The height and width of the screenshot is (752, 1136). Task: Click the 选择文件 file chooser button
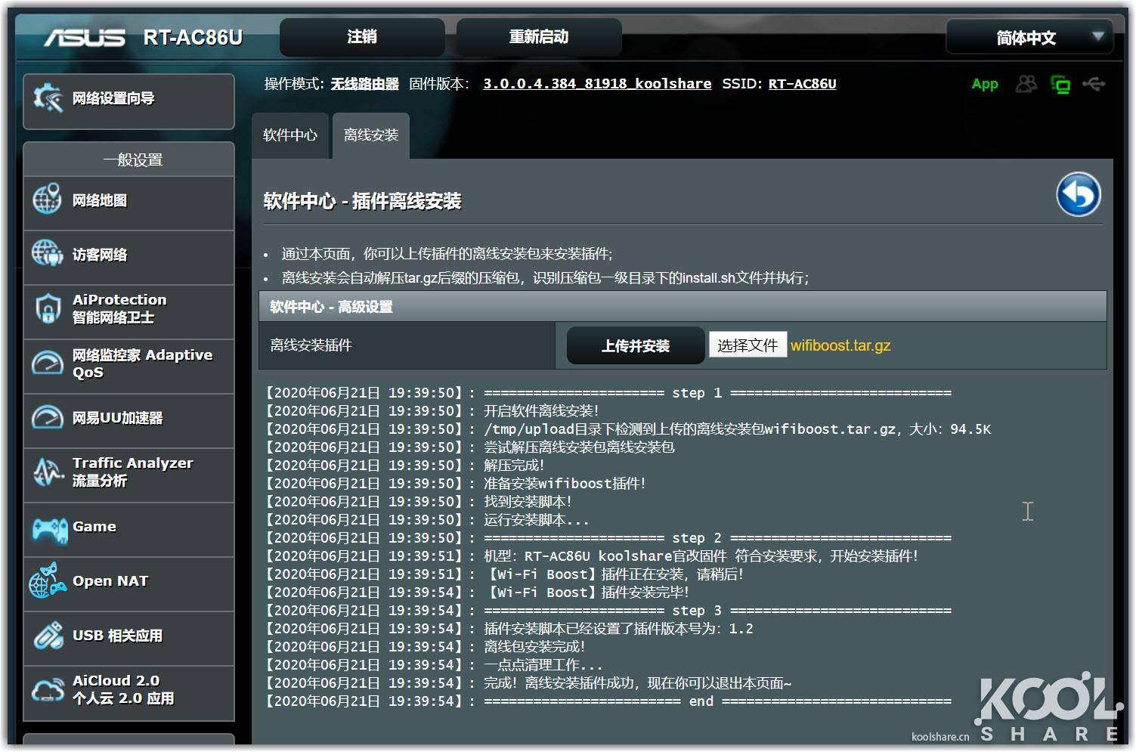(x=748, y=345)
